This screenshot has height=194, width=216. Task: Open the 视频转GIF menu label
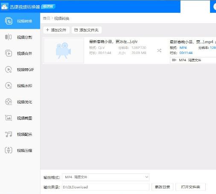pos(26,70)
